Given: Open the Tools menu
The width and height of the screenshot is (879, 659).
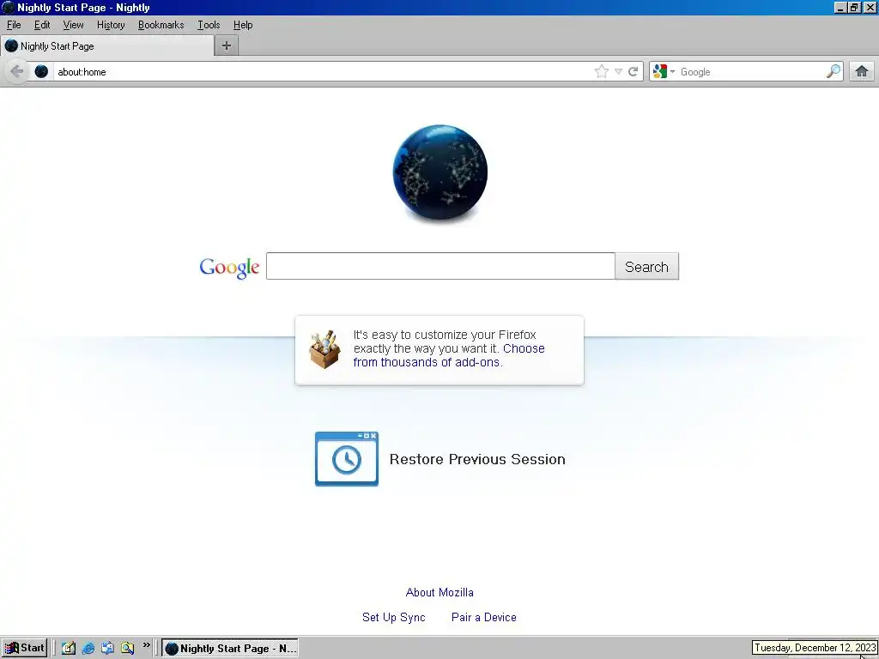Looking at the screenshot, I should click(x=209, y=25).
